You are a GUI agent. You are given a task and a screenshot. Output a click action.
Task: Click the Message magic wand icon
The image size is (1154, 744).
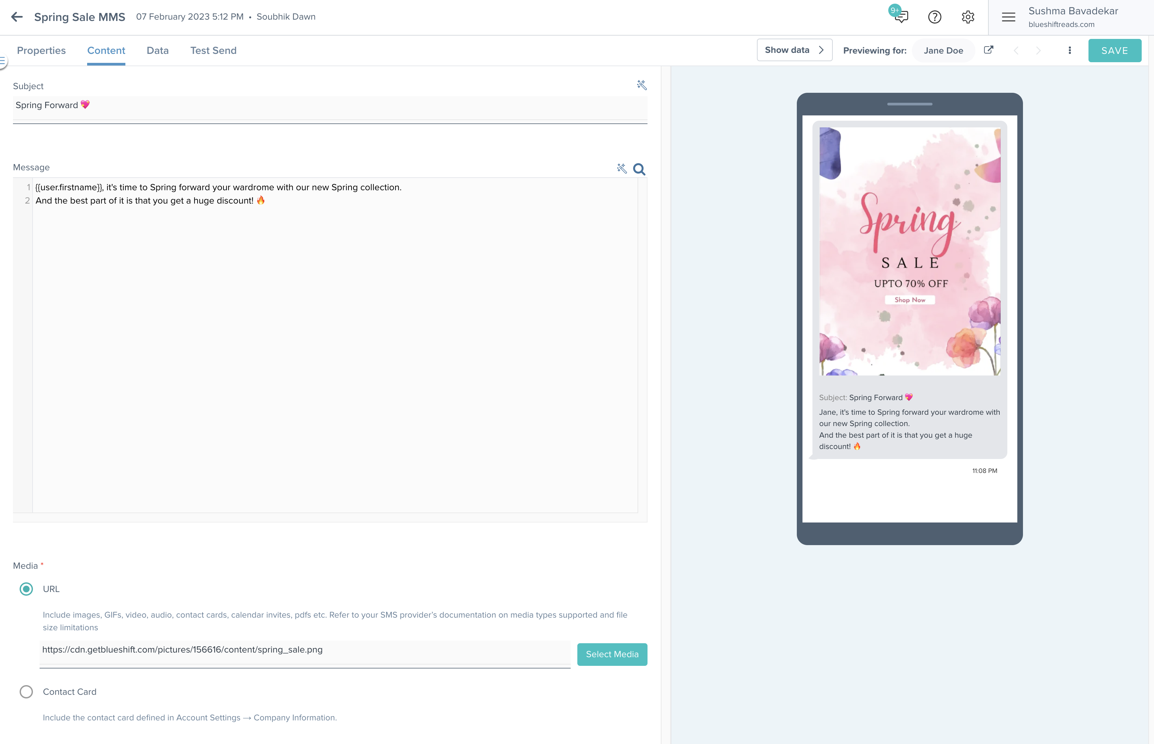622,168
